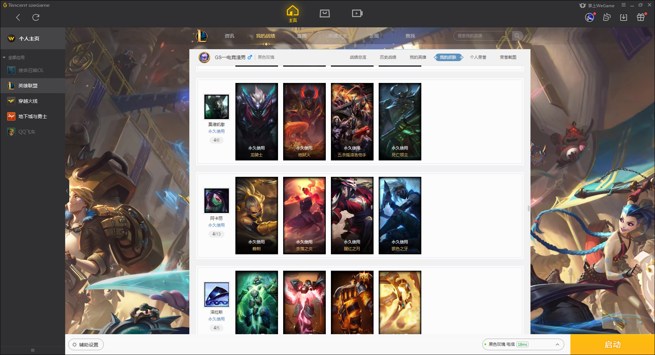Go back with the back arrow
655x355 pixels.
(x=18, y=17)
